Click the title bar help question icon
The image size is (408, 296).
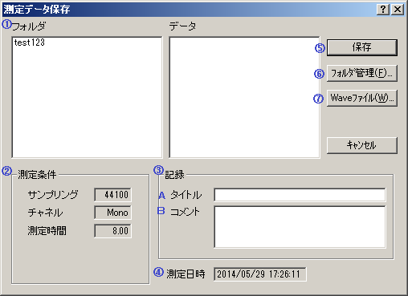point(383,10)
